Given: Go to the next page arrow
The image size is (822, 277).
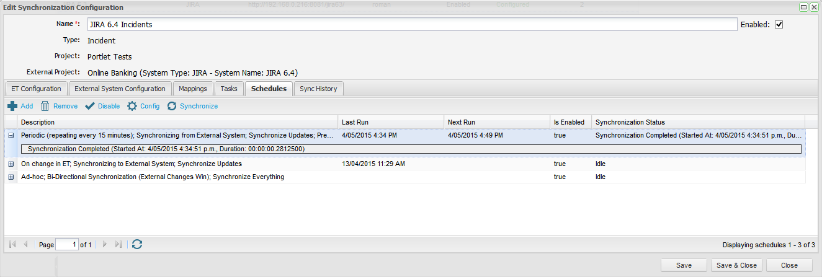Looking at the screenshot, I should click(x=105, y=245).
